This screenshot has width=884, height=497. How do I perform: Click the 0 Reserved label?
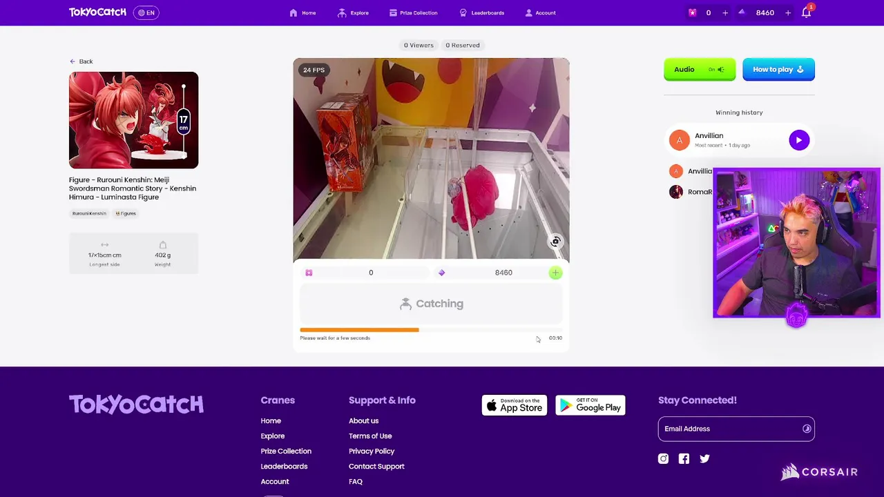462,45
